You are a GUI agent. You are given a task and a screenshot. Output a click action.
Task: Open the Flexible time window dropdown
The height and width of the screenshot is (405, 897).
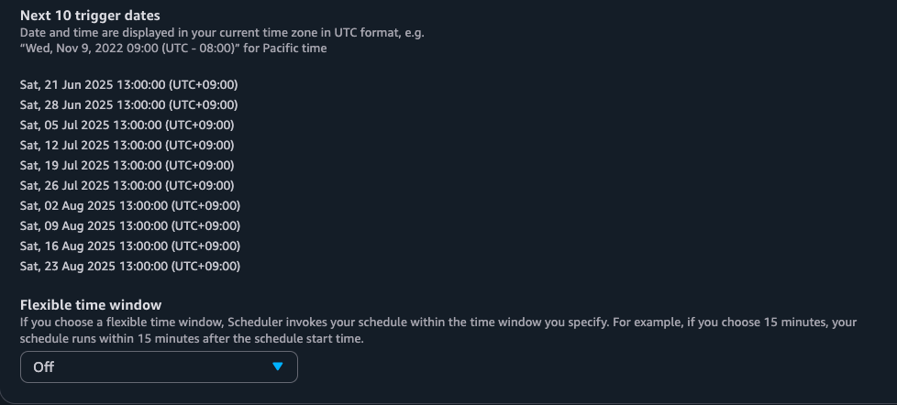point(159,367)
